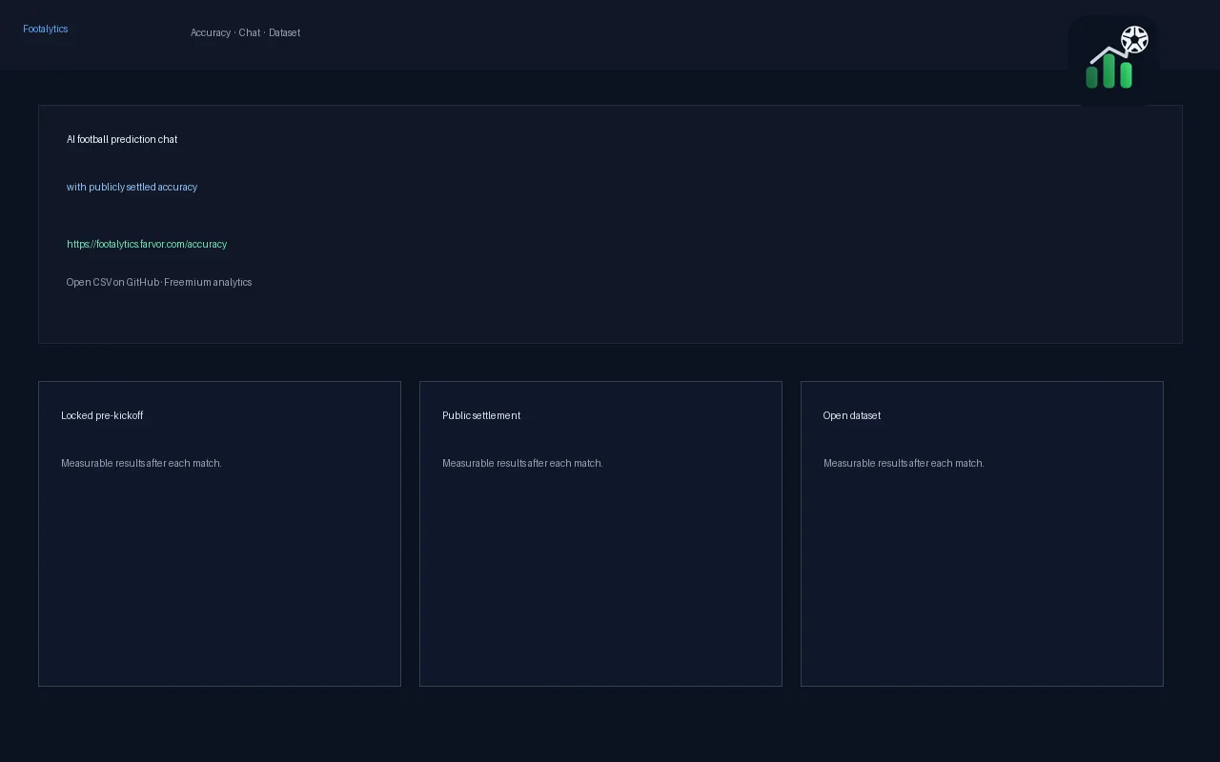Click description text under 'Open dataset'

click(904, 464)
